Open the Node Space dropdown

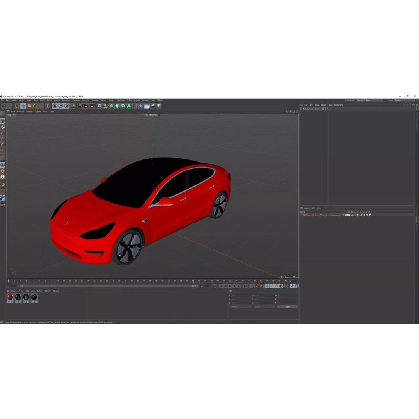tap(370, 100)
